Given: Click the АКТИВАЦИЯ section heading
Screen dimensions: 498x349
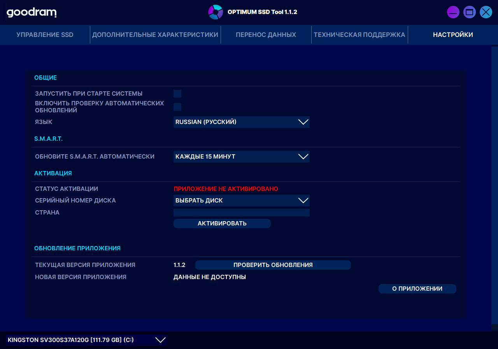Looking at the screenshot, I should pyautogui.click(x=53, y=173).
